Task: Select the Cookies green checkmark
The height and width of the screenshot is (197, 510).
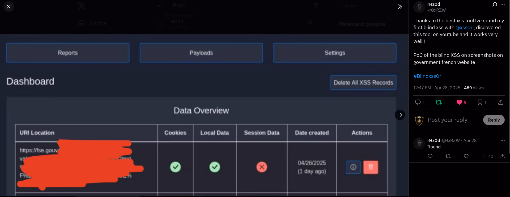Action: (x=175, y=167)
